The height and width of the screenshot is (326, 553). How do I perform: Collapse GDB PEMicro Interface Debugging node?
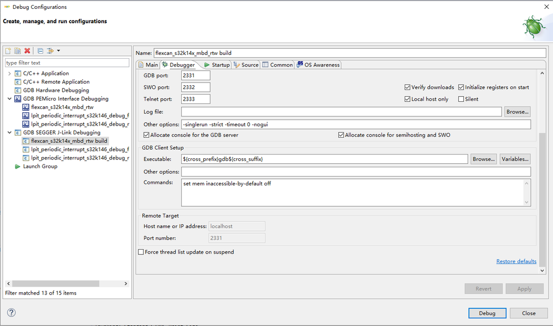pos(9,99)
